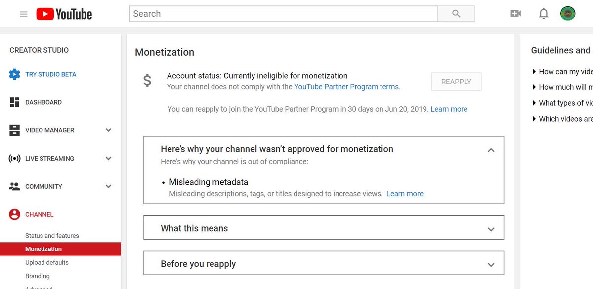This screenshot has height=289, width=593.
Task: Click the 'Misleading metadata' bullet text
Action: pos(209,182)
